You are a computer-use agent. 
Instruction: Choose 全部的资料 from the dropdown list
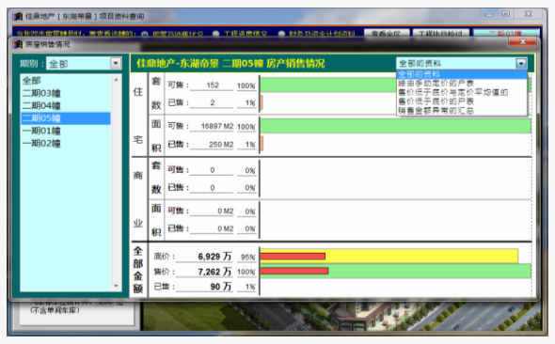coord(462,74)
